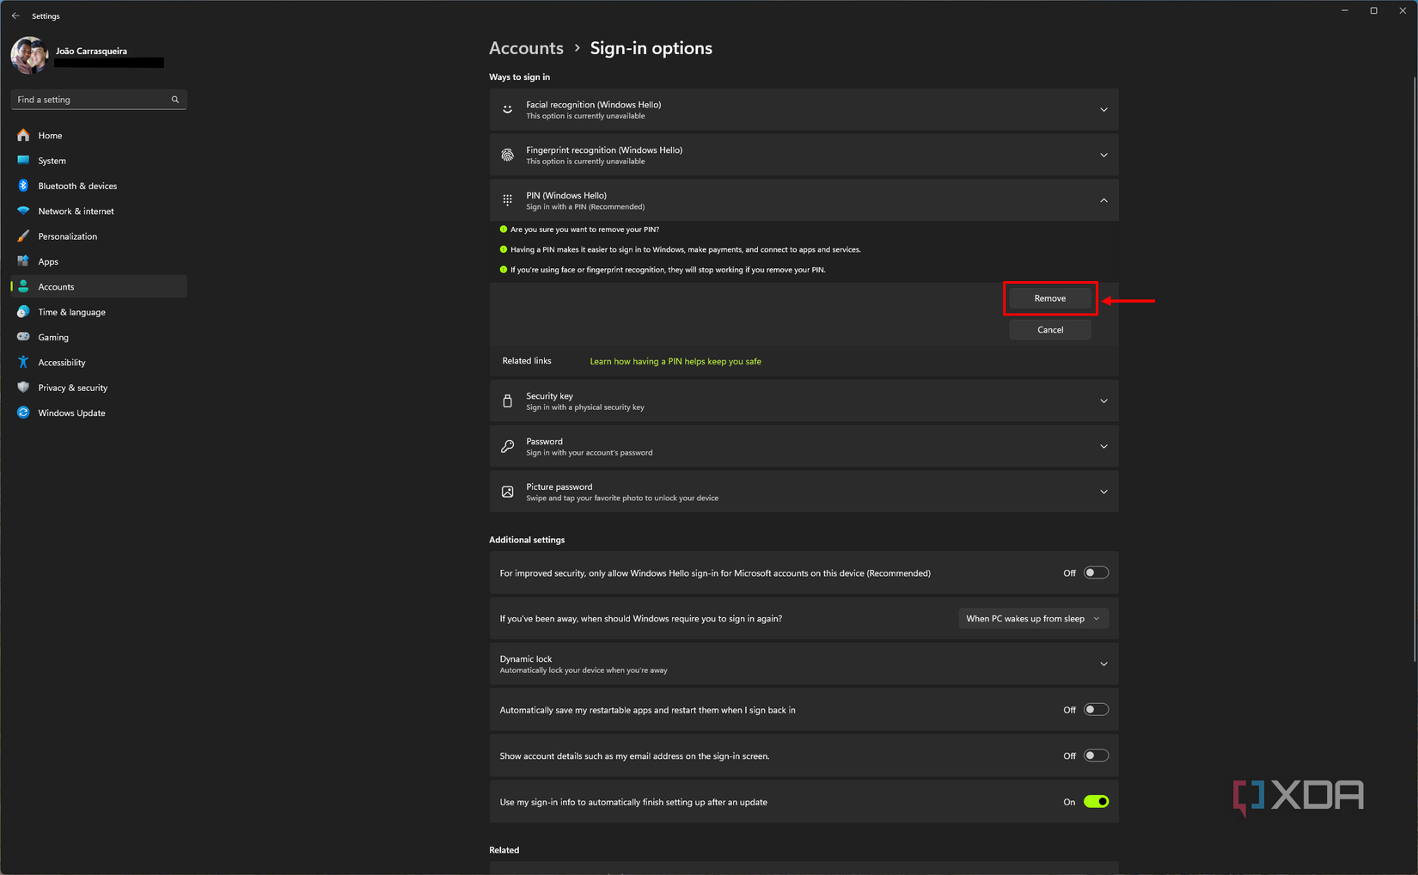The image size is (1418, 875).
Task: Click Cancel under PIN removal
Action: (1050, 330)
